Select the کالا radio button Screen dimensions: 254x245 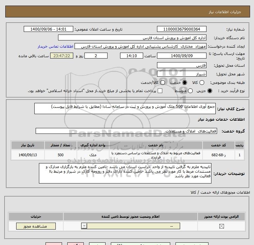[202, 83]
